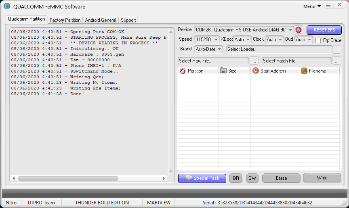Image resolution: width=349 pixels, height=208 pixels.
Task: Click the Nitro status bar entry
Action: coord(11,203)
